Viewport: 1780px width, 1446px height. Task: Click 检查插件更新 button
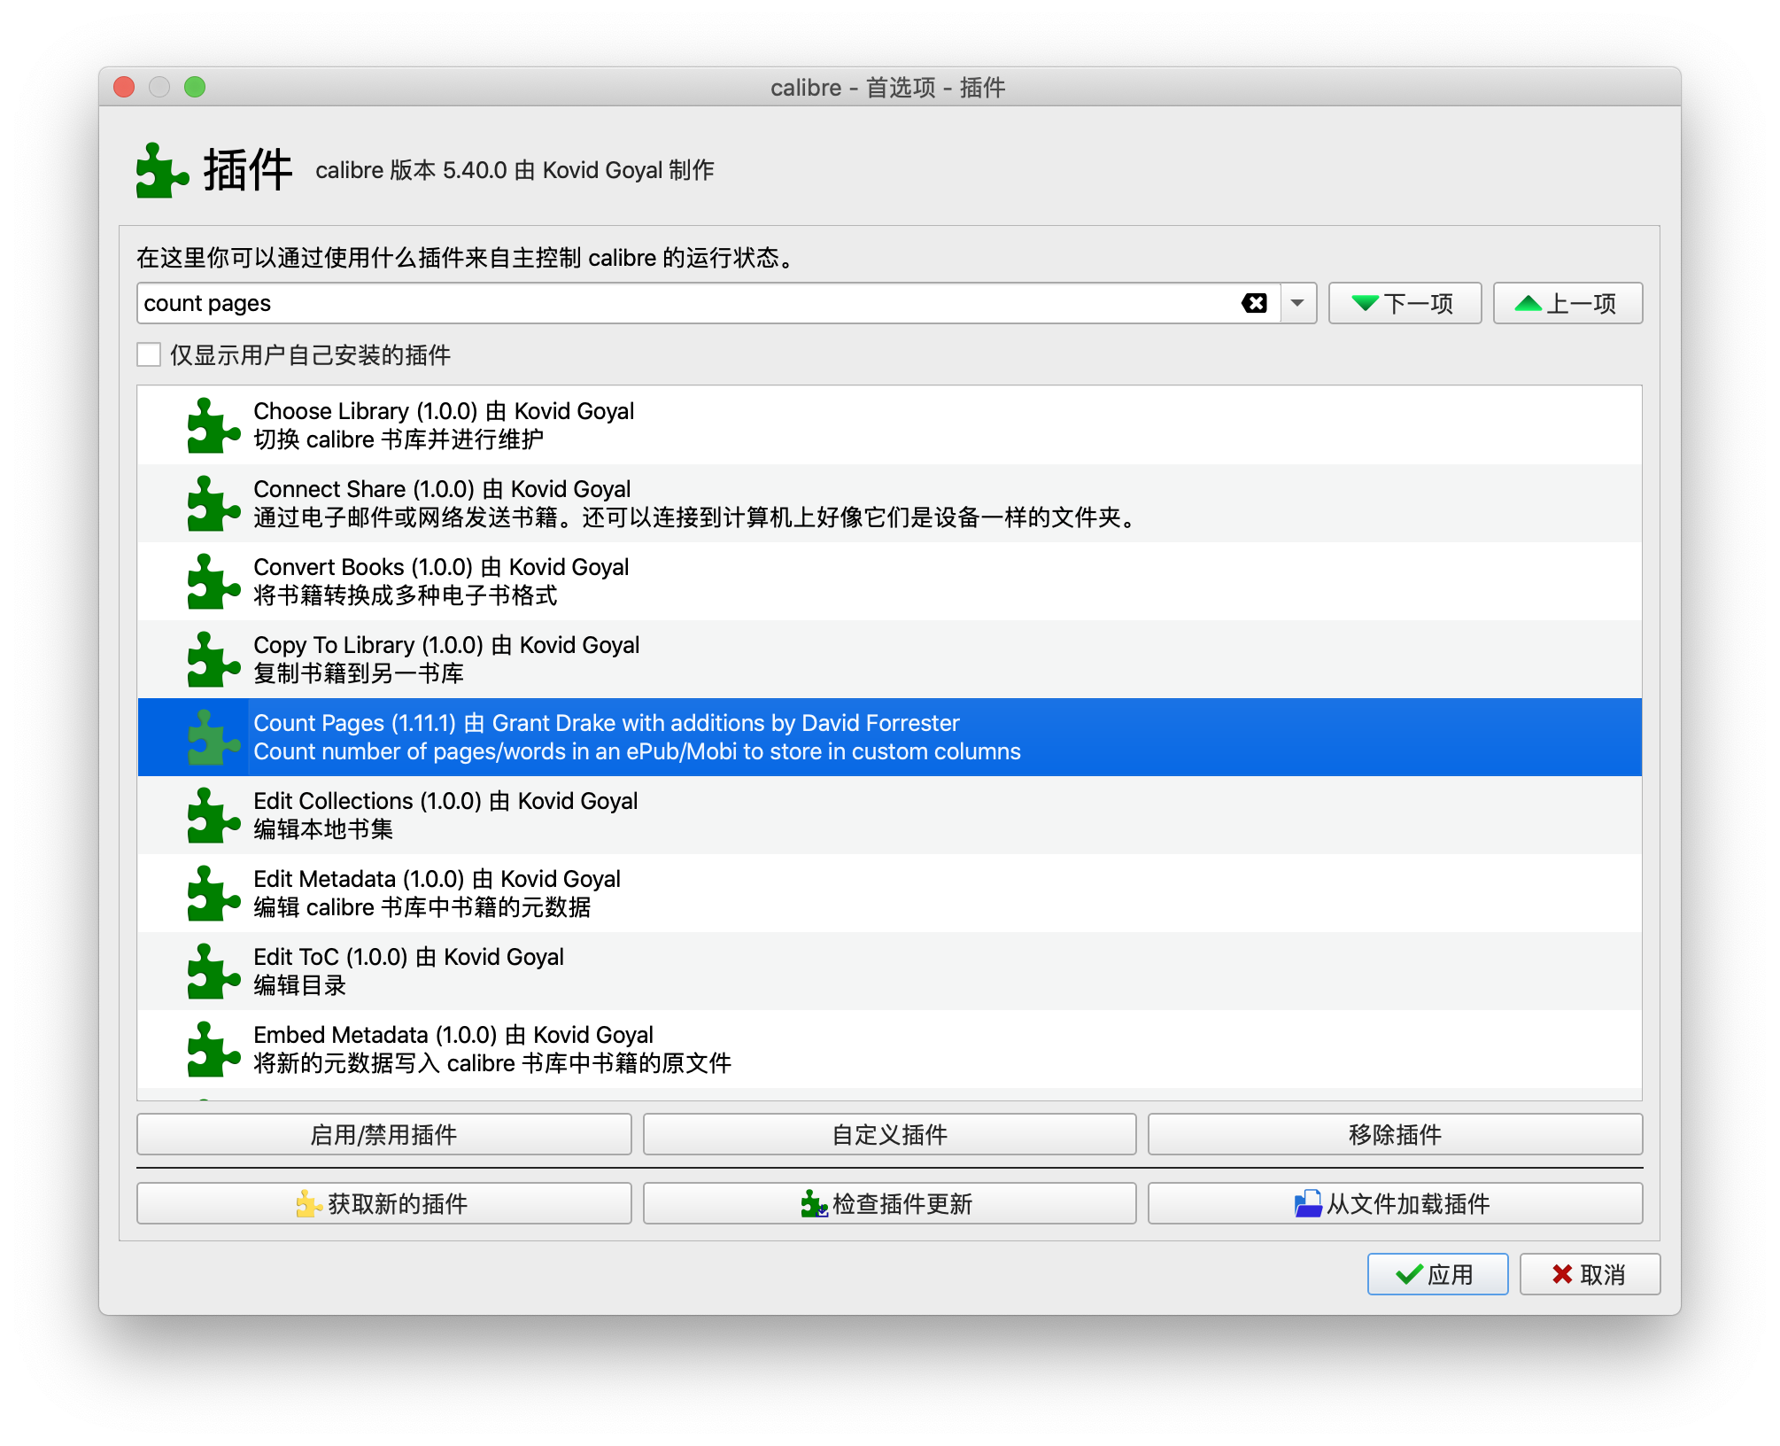point(889,1204)
